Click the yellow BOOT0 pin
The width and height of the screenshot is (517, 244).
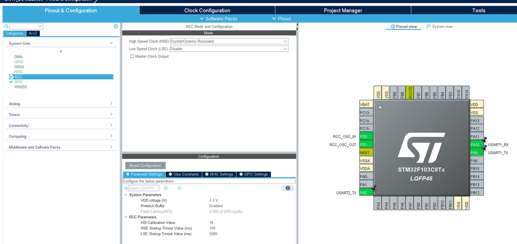410,93
